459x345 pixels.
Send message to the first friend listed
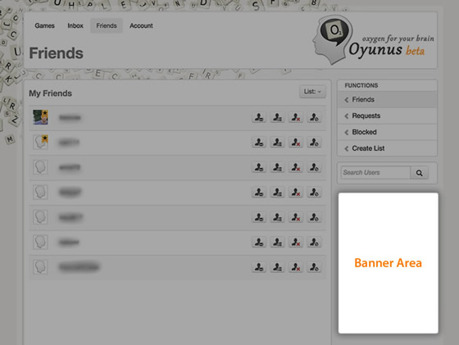(x=259, y=118)
